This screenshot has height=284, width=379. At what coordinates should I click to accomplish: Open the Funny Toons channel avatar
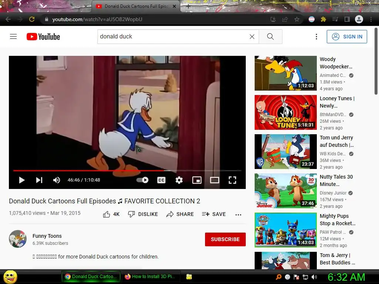pos(18,239)
